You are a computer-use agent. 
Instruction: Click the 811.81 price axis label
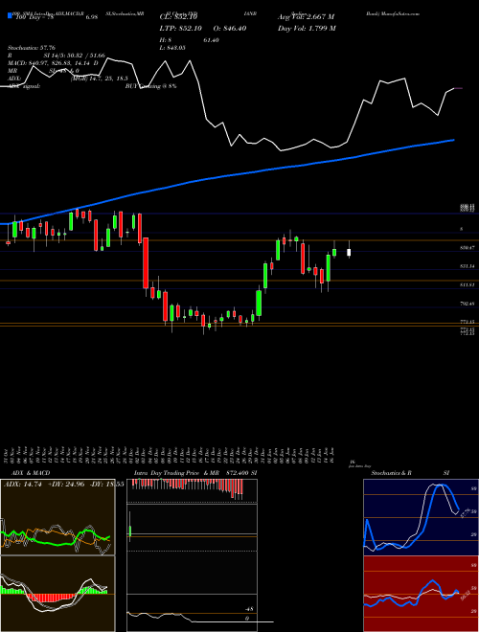point(467,285)
